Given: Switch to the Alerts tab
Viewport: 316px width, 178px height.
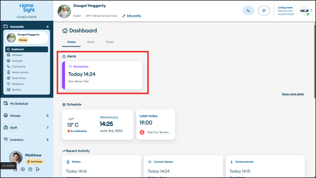Looking at the screenshot, I should click(91, 42).
